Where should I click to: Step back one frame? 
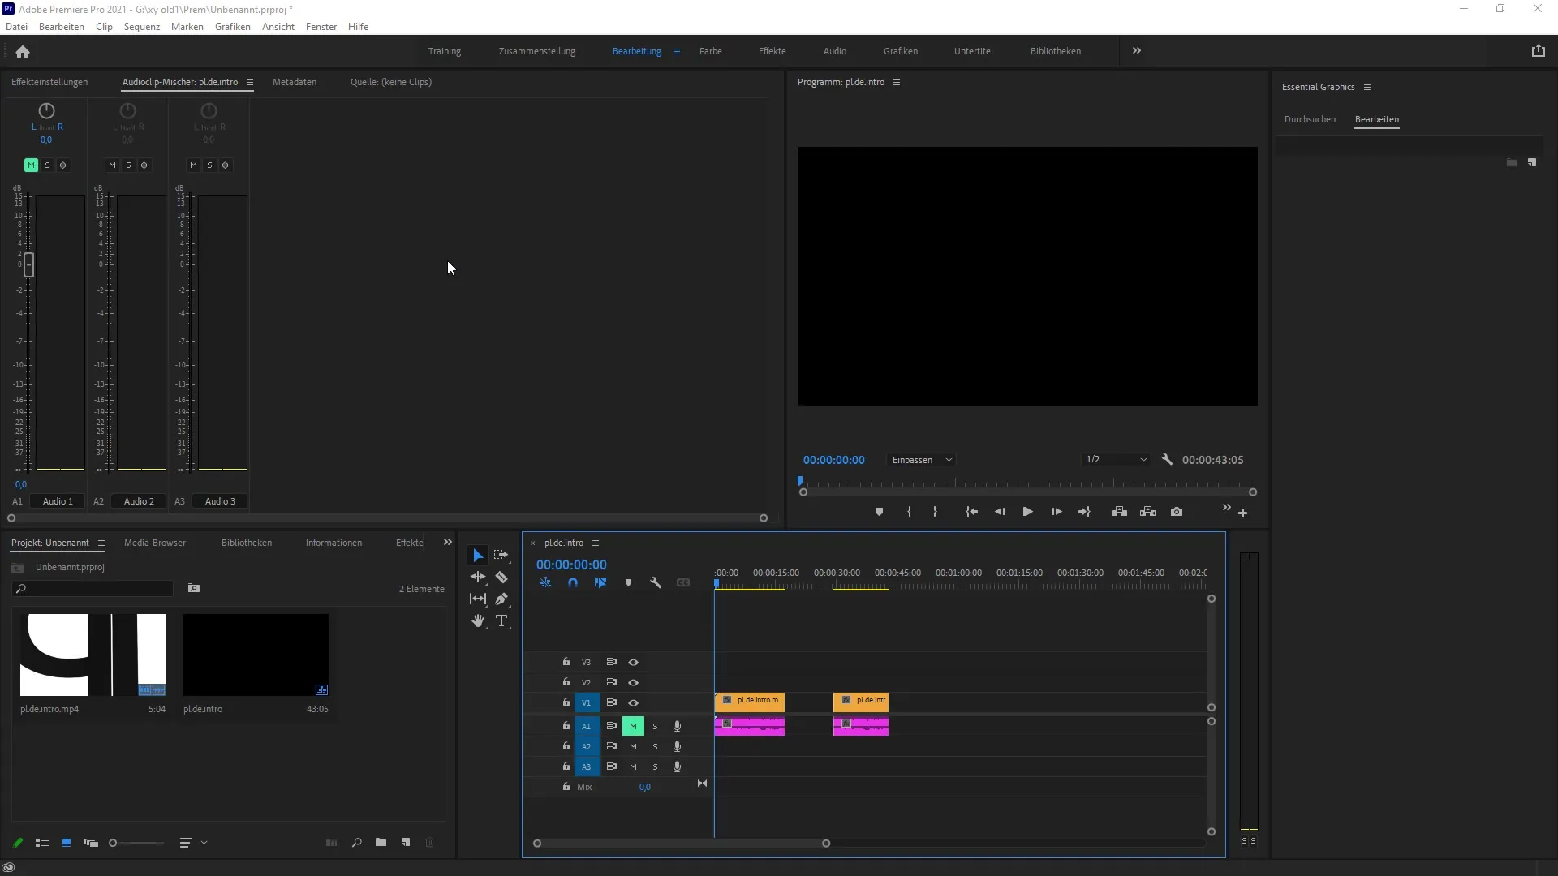1000,512
